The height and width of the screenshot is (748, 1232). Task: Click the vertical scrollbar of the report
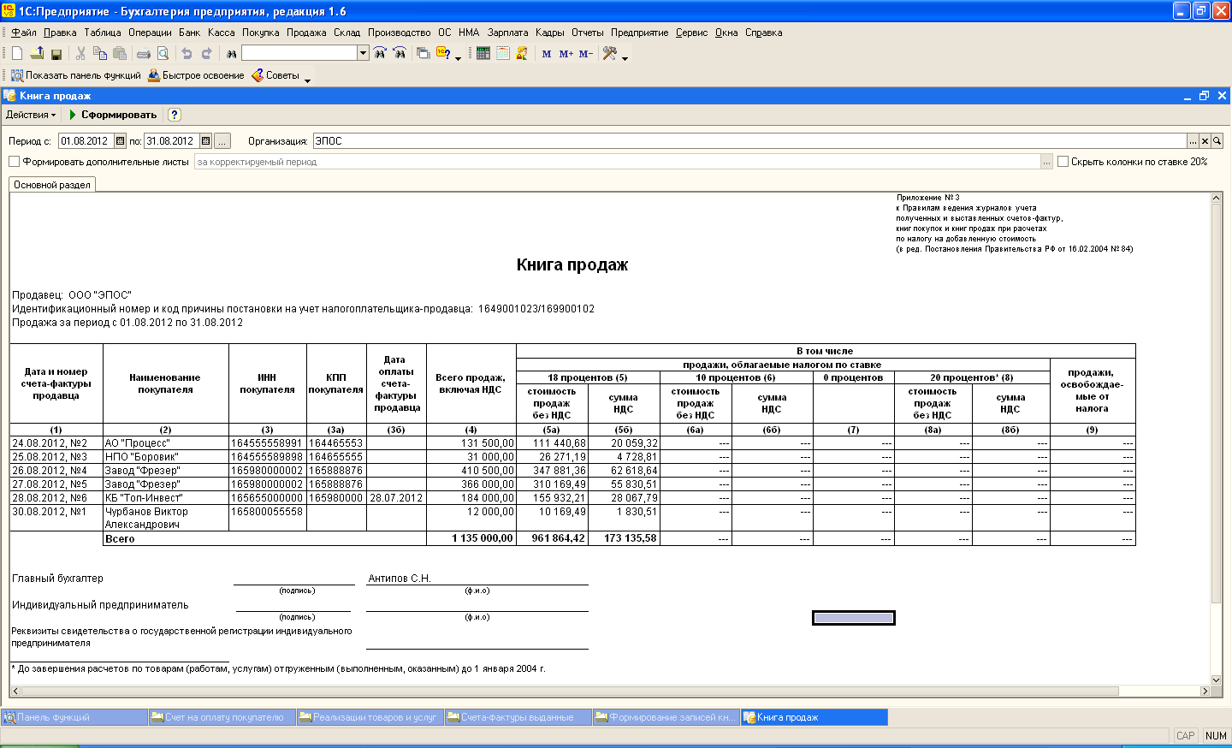(x=1216, y=402)
